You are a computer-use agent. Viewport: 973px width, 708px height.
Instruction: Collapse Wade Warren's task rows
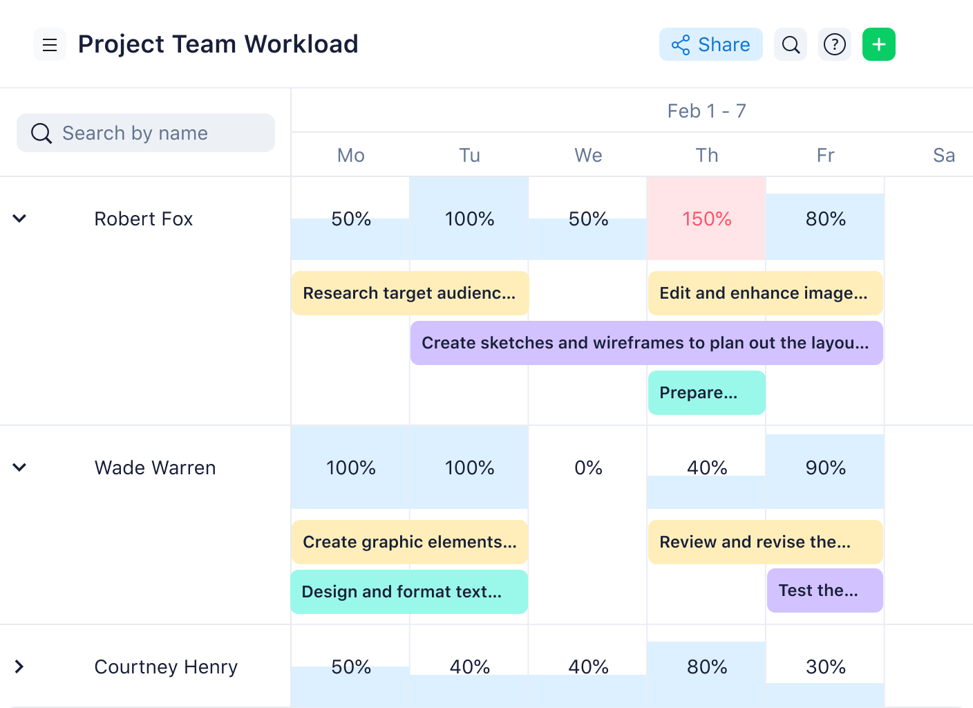tap(19, 467)
